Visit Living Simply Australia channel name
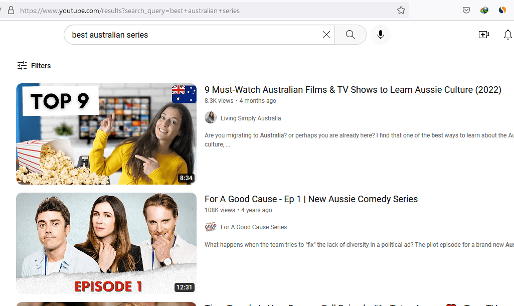514x306 pixels. pyautogui.click(x=251, y=118)
